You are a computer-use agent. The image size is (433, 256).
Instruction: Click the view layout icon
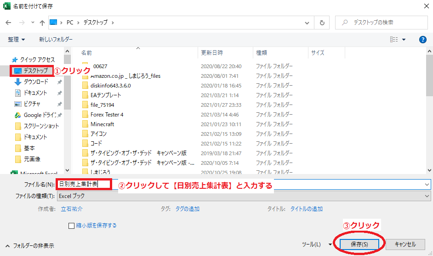coord(393,40)
